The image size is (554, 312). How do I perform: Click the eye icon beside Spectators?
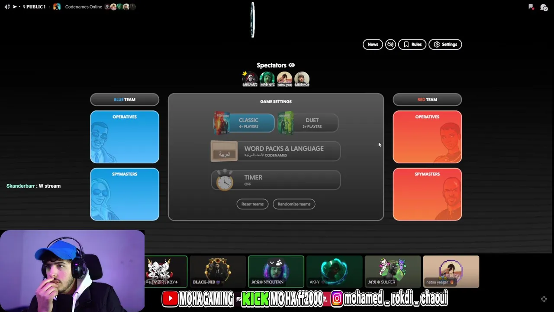tap(292, 65)
